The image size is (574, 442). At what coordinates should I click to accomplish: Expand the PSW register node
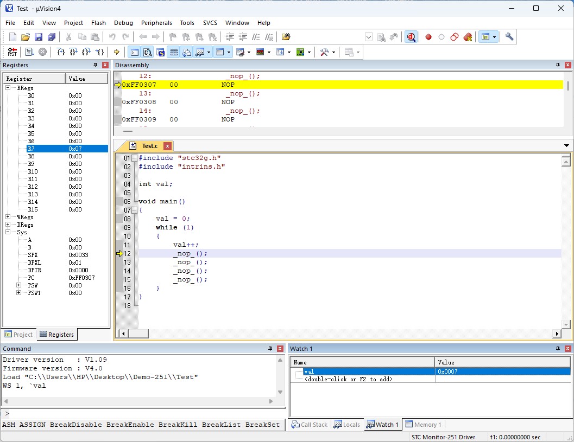18,285
